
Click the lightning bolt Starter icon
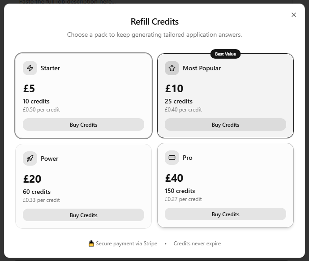tap(30, 68)
